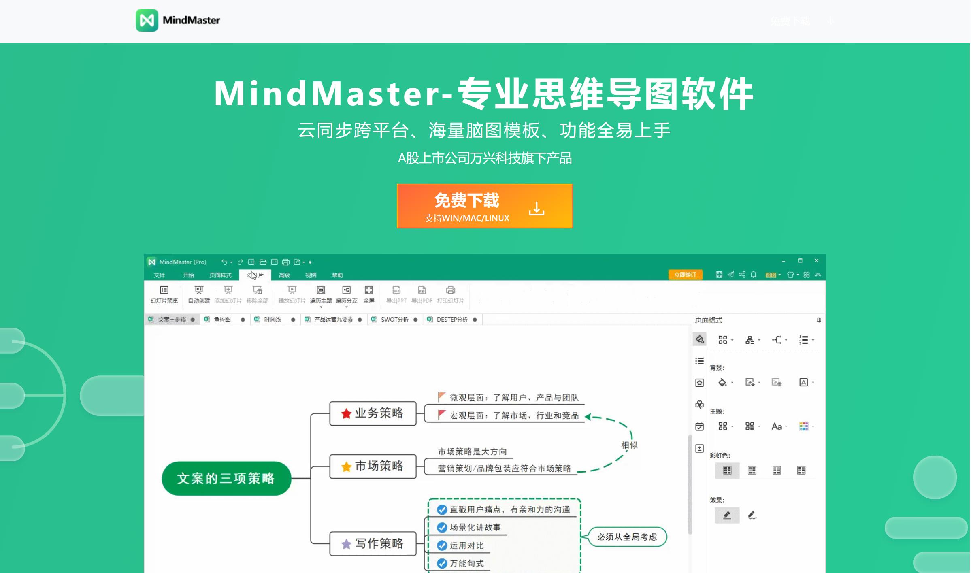Viewport: 971px width, 573px height.
Task: Click the remove background image icon
Action: [x=777, y=382]
